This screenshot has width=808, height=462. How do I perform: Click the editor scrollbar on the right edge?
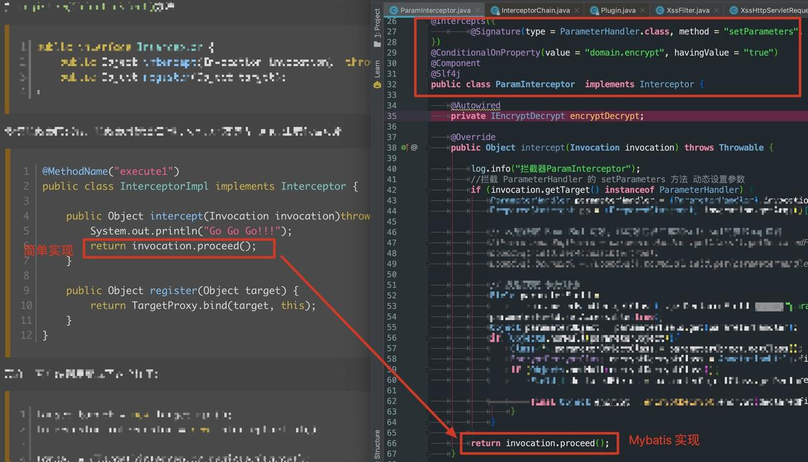point(806,228)
